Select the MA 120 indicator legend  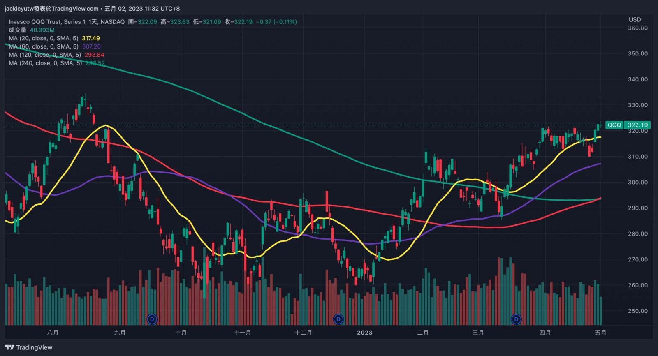tap(45, 55)
